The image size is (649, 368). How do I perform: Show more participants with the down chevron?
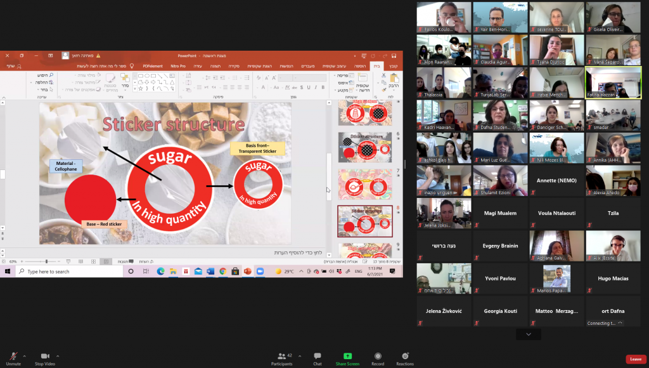coord(529,334)
